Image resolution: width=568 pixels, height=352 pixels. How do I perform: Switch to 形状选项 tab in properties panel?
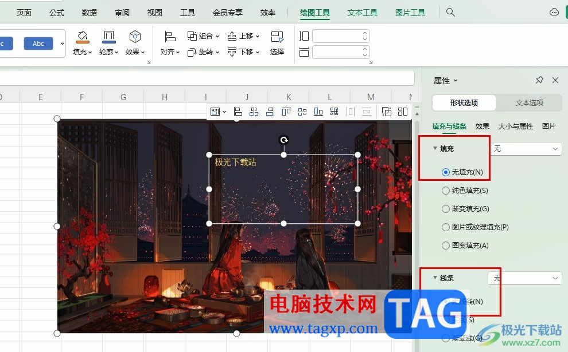(464, 102)
